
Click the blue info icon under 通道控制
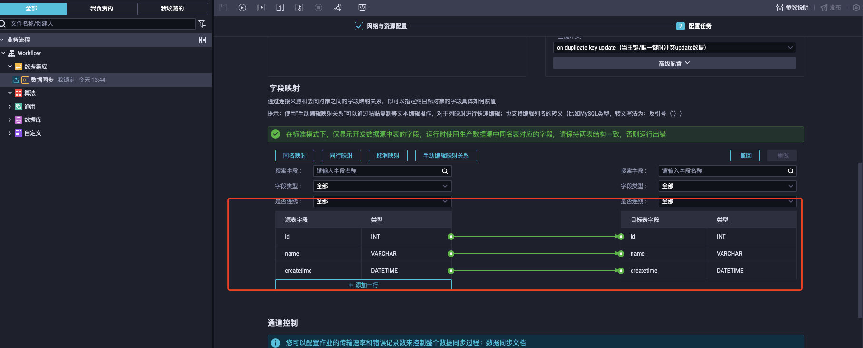coord(275,343)
